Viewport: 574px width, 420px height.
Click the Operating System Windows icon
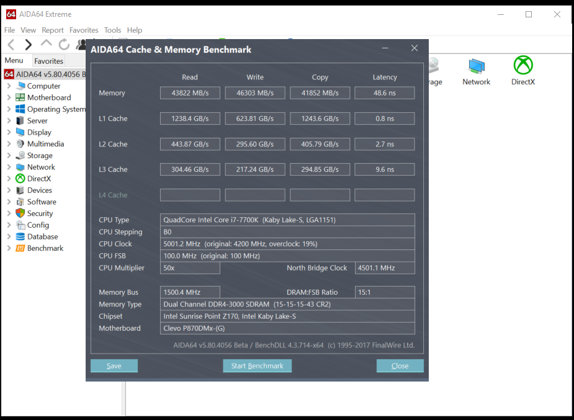[20, 109]
